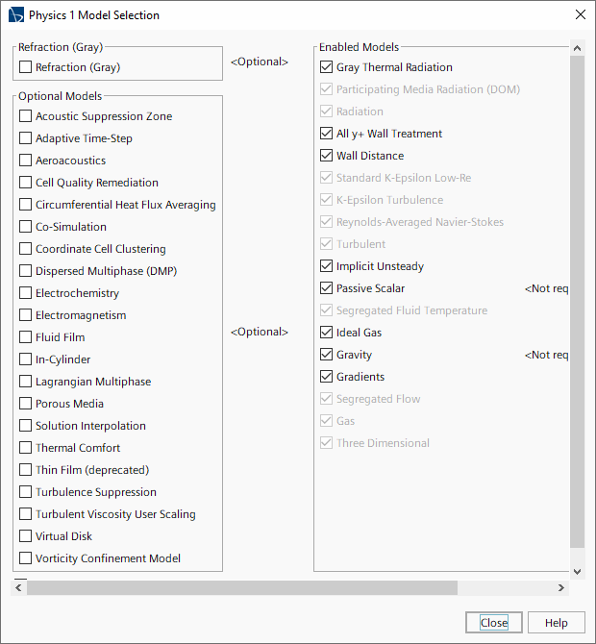Enable Lagrangian Multiphase model

pos(26,382)
